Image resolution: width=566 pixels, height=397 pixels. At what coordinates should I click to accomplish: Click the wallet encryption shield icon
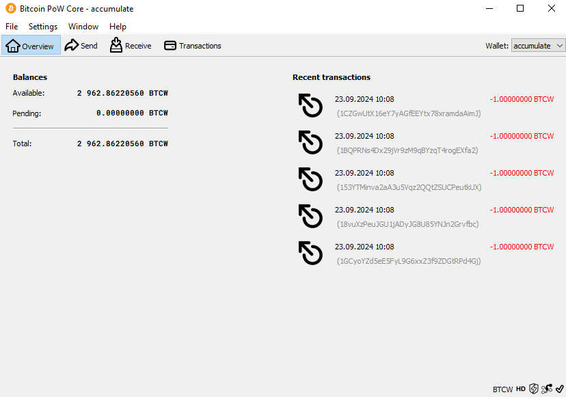pos(533,389)
